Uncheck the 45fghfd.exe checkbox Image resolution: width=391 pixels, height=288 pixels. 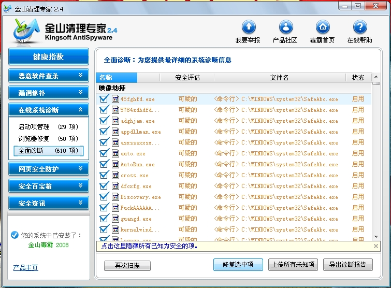[x=104, y=99]
